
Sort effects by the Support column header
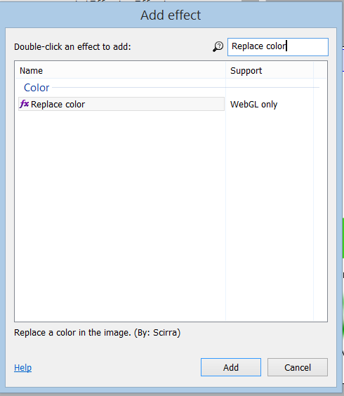click(x=270, y=70)
